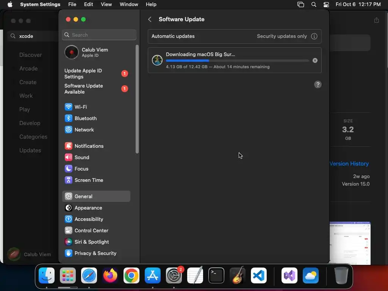Open Terminal from the Dock
Screen dimensions: 388x291
pos(216,275)
